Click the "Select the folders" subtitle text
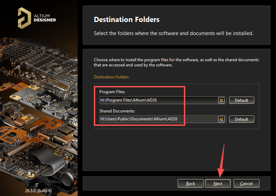276x196 pixels. [x=174, y=33]
